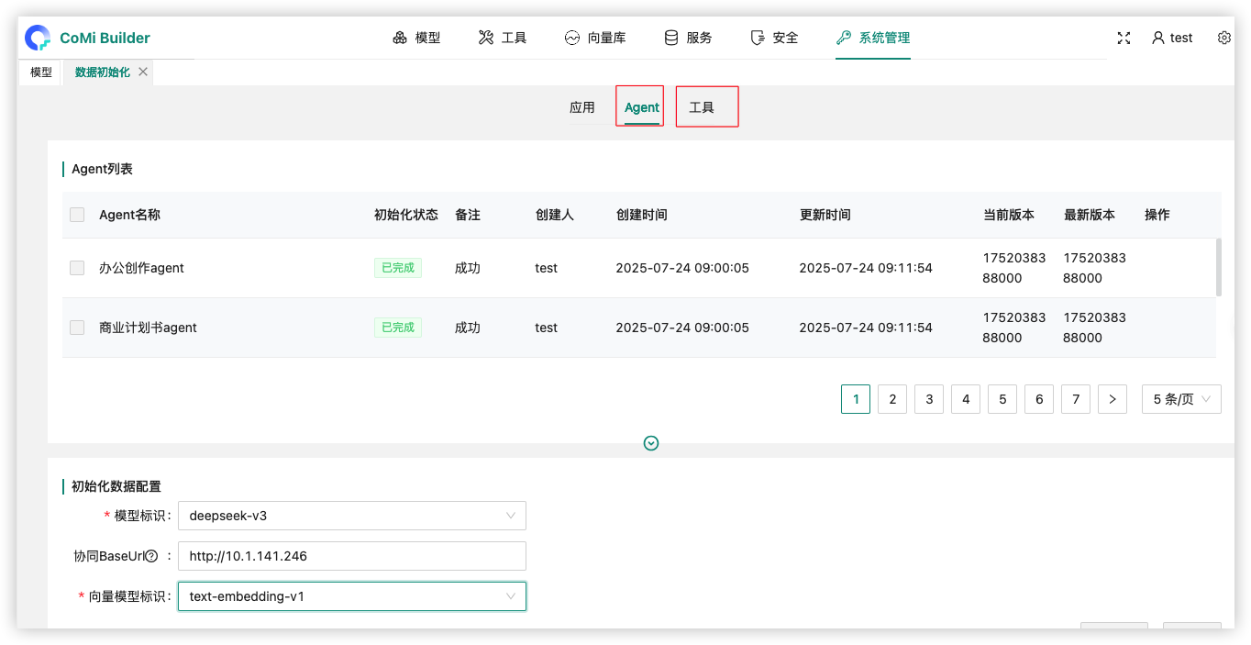Toggle the select-all checkbox in table header
Image resolution: width=1251 pixels, height=645 pixels.
coord(77,215)
